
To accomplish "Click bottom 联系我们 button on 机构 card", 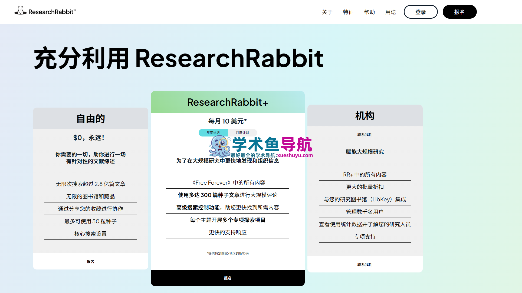I will tap(365, 264).
